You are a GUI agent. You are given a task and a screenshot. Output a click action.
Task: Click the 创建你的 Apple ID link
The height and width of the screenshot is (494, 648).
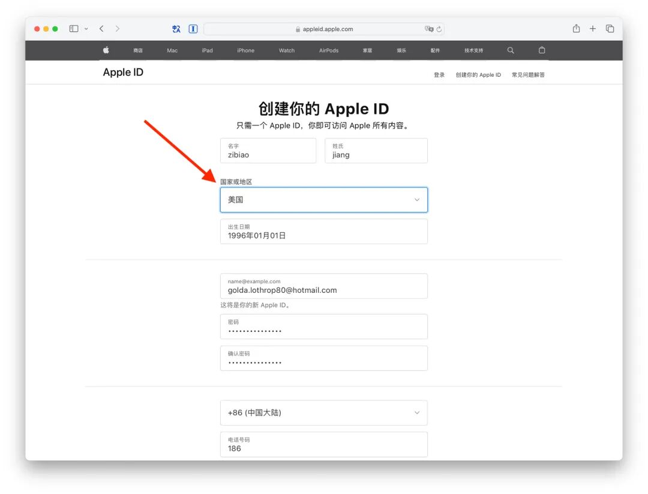point(478,75)
